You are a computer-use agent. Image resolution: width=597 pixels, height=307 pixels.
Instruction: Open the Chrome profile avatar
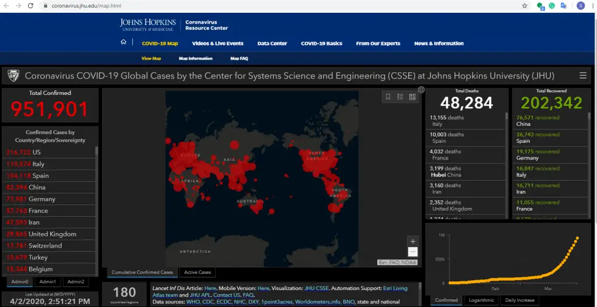580,6
